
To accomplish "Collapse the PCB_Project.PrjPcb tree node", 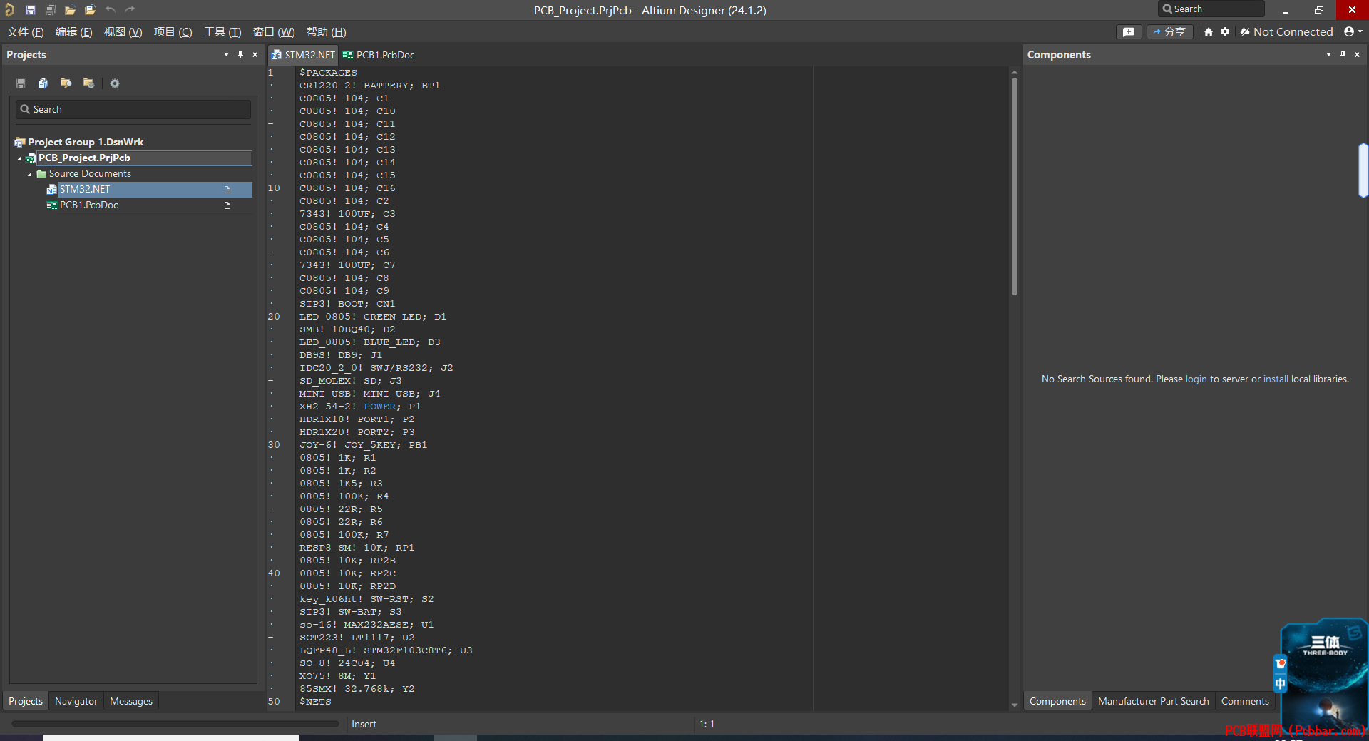I will pyautogui.click(x=19, y=159).
